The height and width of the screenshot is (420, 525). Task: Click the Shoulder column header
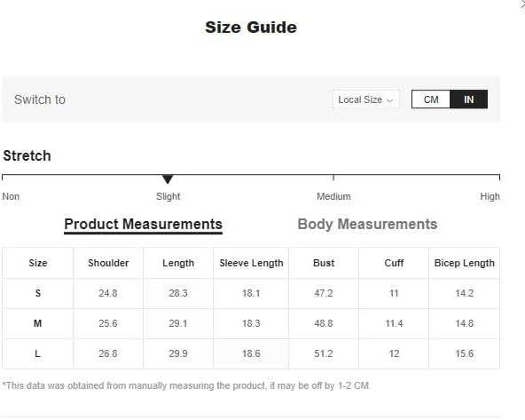(x=108, y=263)
